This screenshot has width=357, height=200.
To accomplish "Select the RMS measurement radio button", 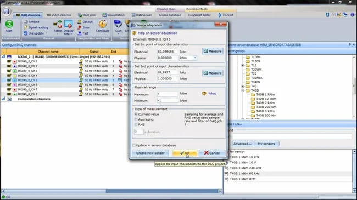I will (136, 125).
